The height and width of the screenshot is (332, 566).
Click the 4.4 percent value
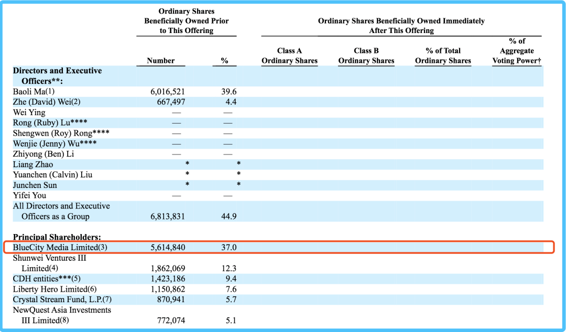(231, 102)
